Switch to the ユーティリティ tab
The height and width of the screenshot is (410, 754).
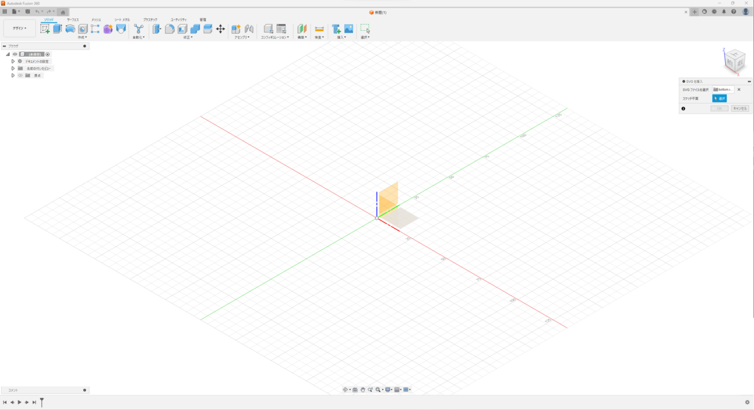tap(179, 20)
